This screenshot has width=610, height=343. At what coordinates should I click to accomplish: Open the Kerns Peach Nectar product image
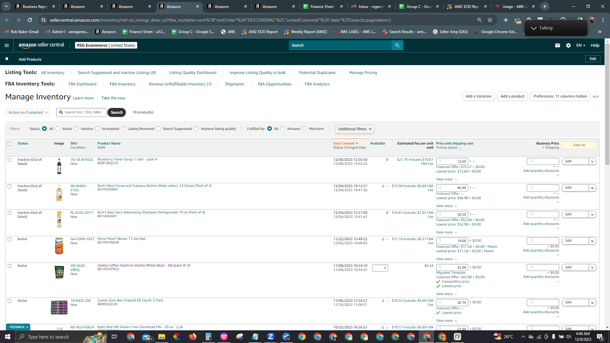point(59,246)
